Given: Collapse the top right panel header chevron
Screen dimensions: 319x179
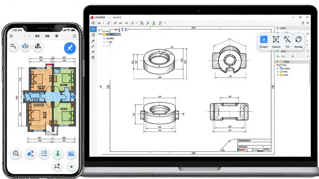Looking at the screenshot, I should [x=308, y=28].
